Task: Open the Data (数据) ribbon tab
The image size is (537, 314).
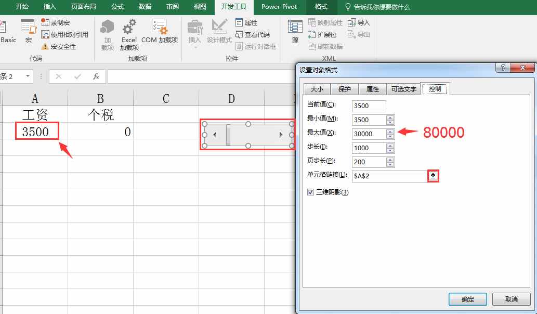Action: pos(145,7)
